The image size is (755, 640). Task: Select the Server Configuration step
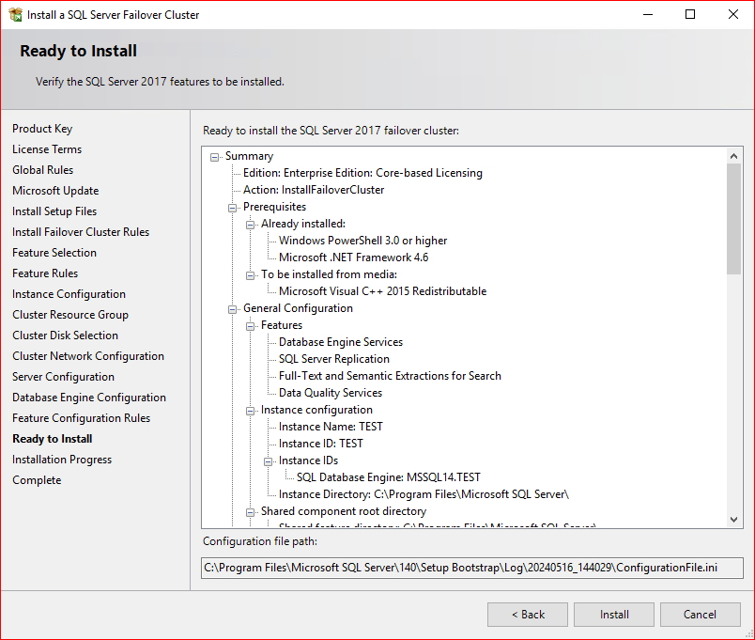63,377
